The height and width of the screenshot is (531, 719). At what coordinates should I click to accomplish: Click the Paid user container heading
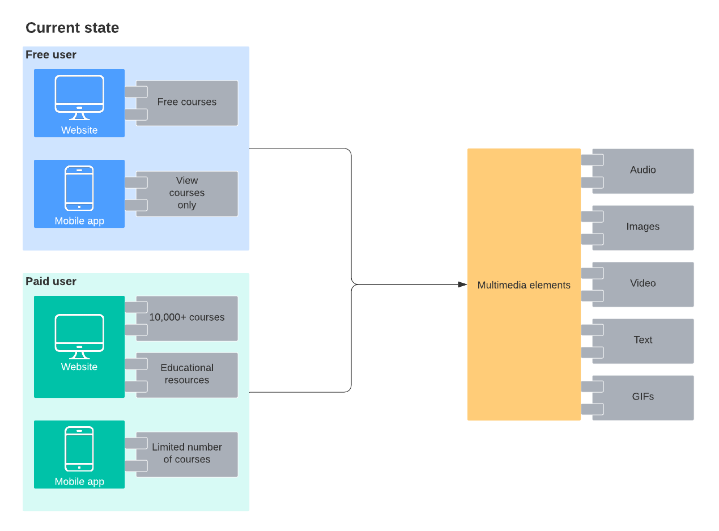51,282
